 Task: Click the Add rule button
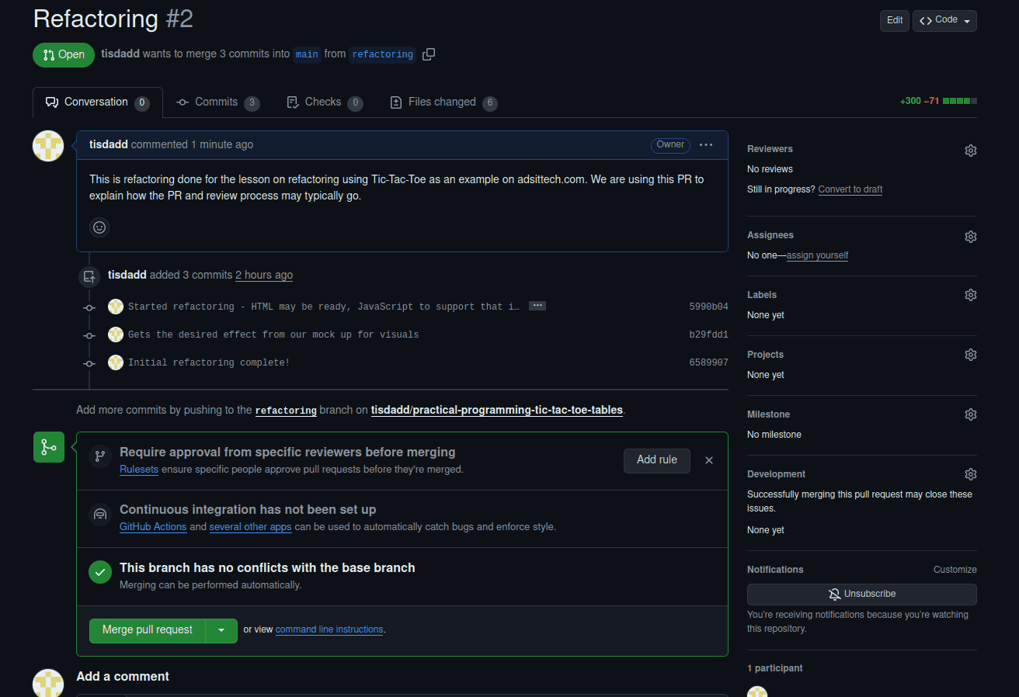click(656, 460)
